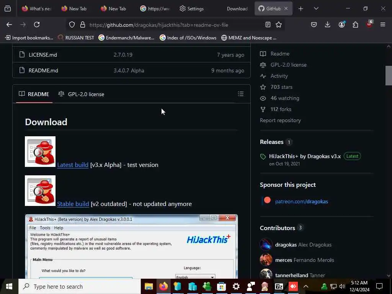Reload the current GitHub page
The image size is (392, 294).
tap(37, 24)
